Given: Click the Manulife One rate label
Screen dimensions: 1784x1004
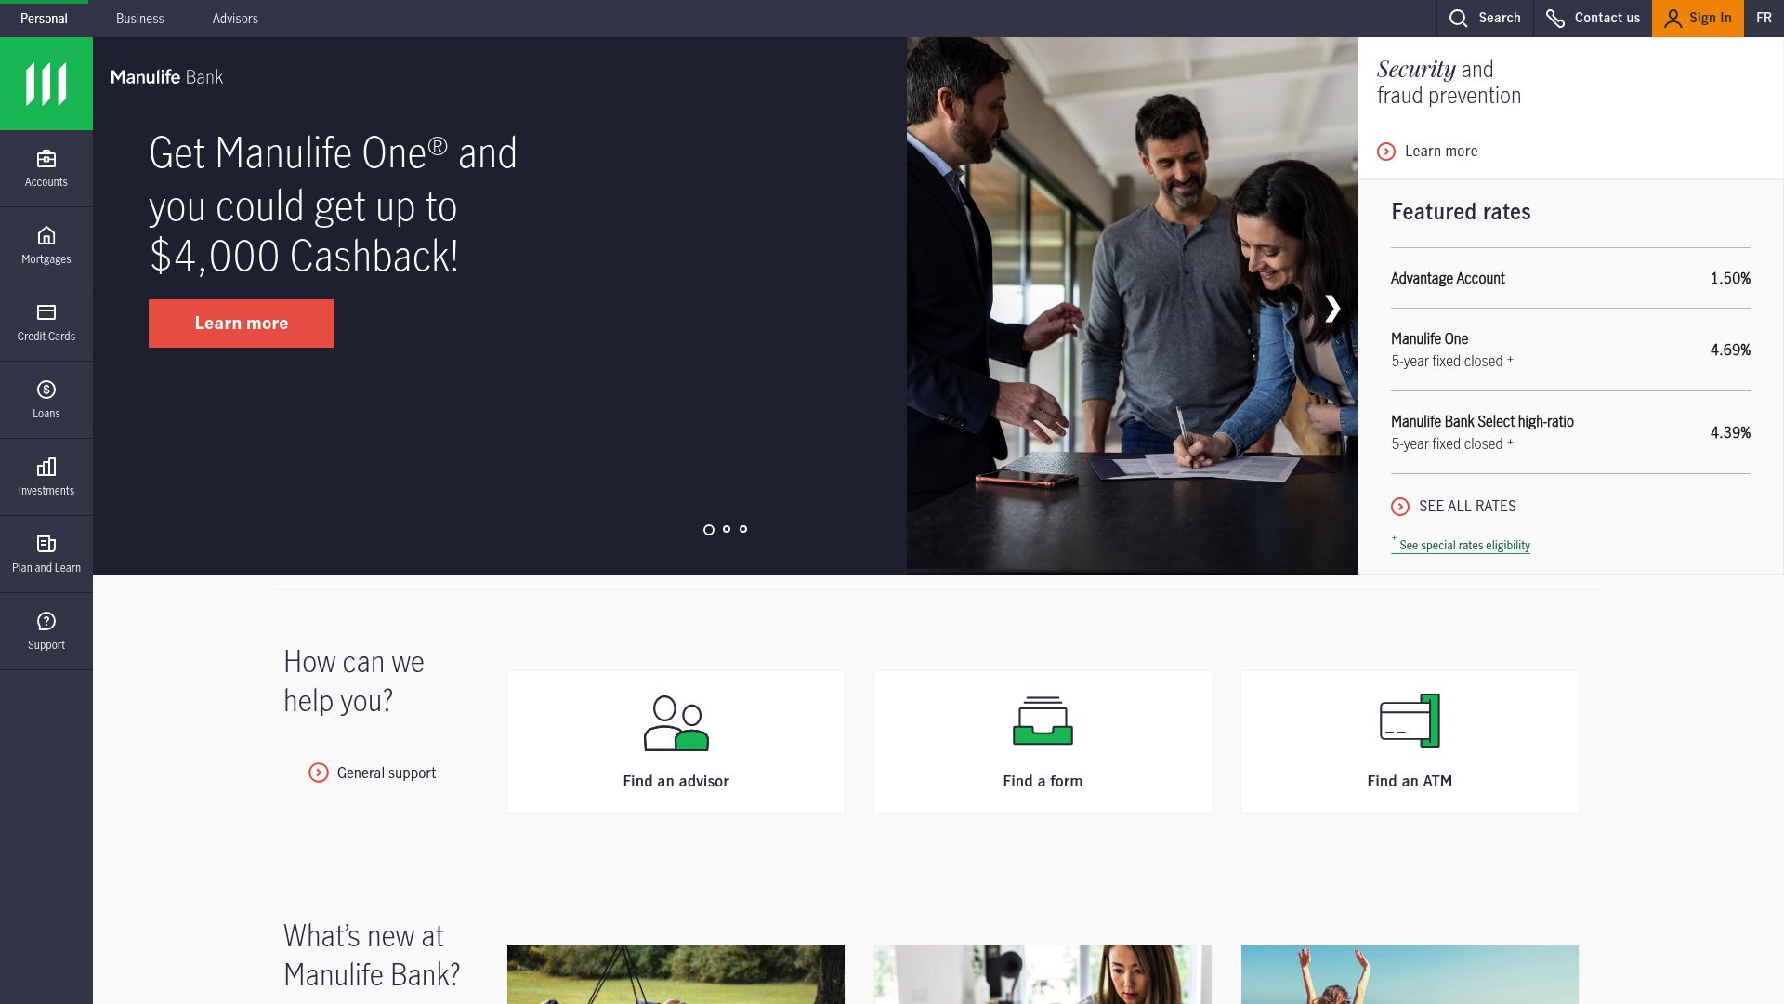Looking at the screenshot, I should click(x=1429, y=339).
